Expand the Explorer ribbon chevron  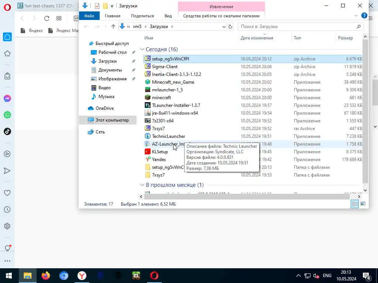pos(356,16)
